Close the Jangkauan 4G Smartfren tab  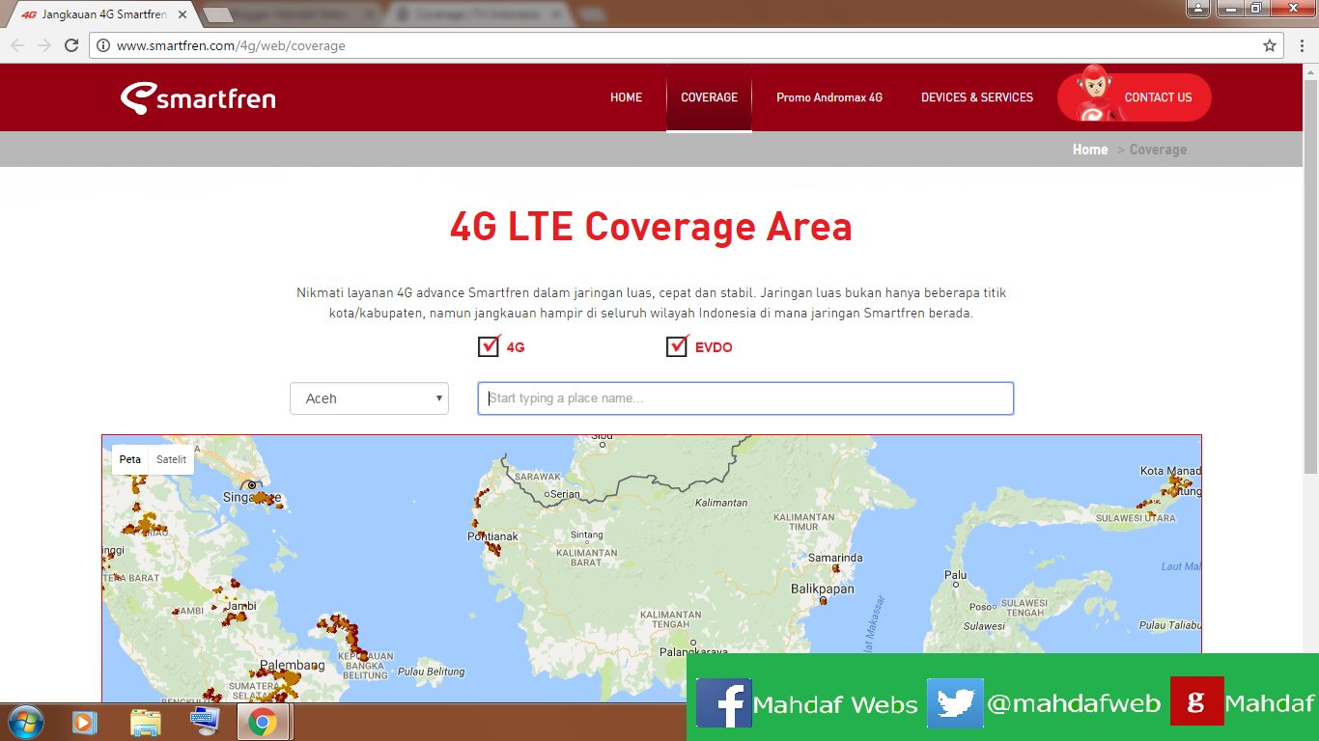(182, 15)
